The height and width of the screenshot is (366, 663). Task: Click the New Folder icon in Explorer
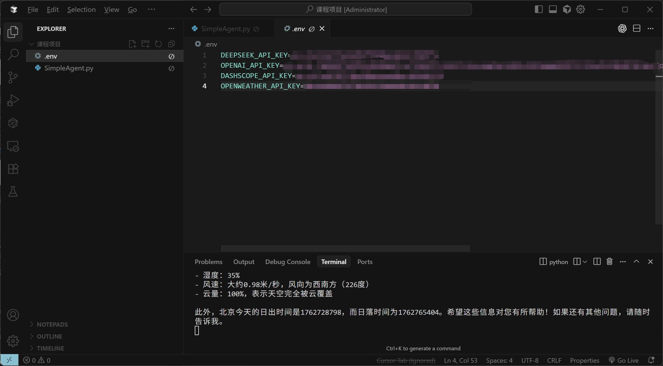click(x=145, y=44)
